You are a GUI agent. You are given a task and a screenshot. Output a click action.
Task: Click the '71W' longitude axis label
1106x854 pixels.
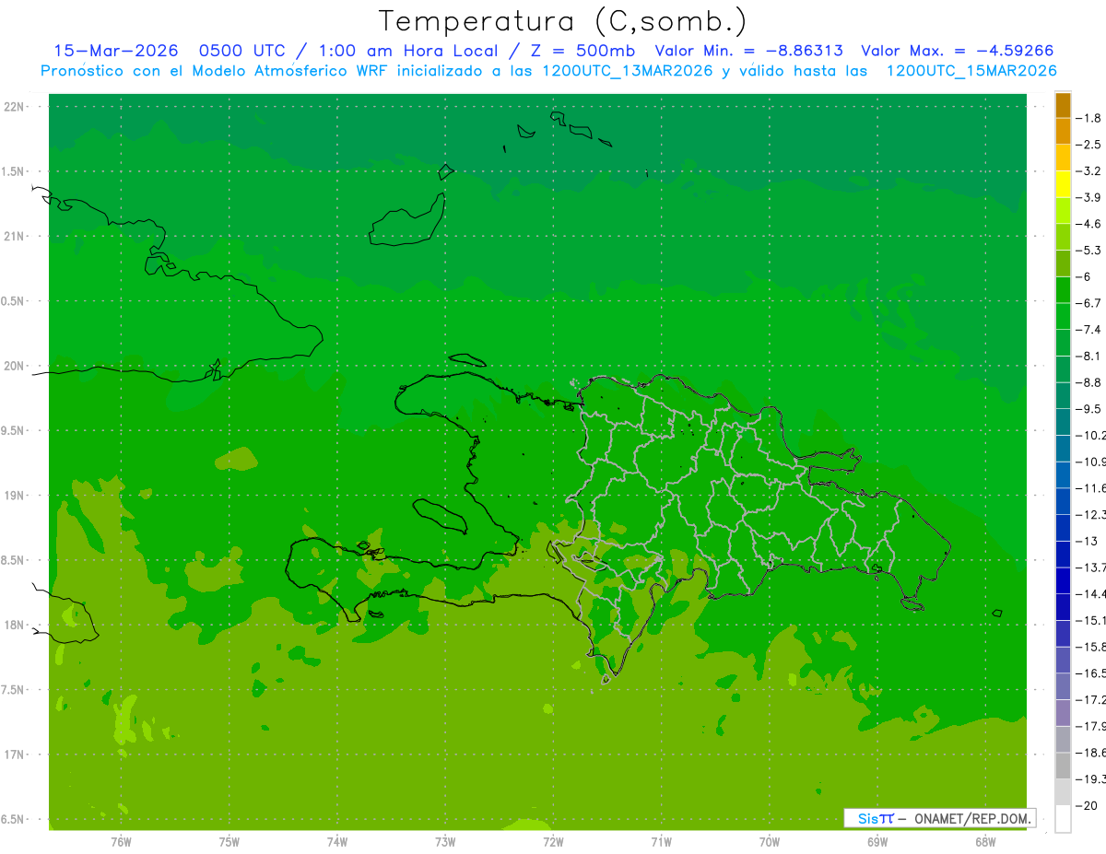click(661, 842)
